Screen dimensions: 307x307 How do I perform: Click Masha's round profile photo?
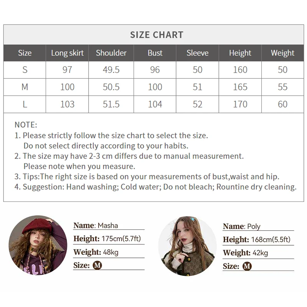pyautogui.click(x=38, y=245)
